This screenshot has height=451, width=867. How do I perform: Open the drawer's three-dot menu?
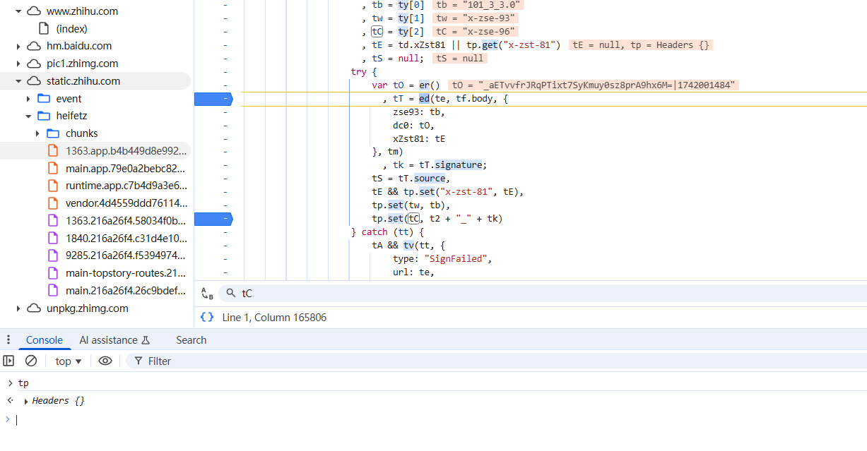[x=8, y=340]
